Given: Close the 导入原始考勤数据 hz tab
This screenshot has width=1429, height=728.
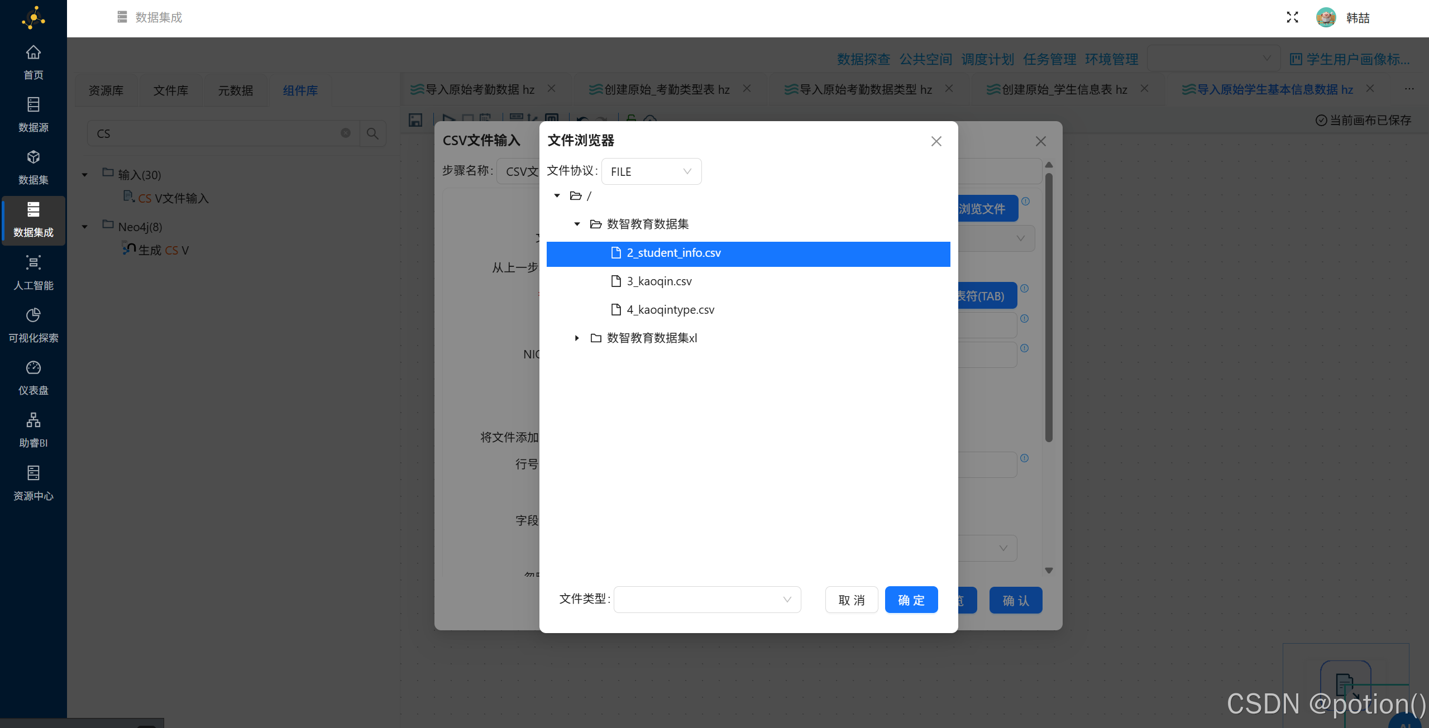Looking at the screenshot, I should pyautogui.click(x=551, y=89).
